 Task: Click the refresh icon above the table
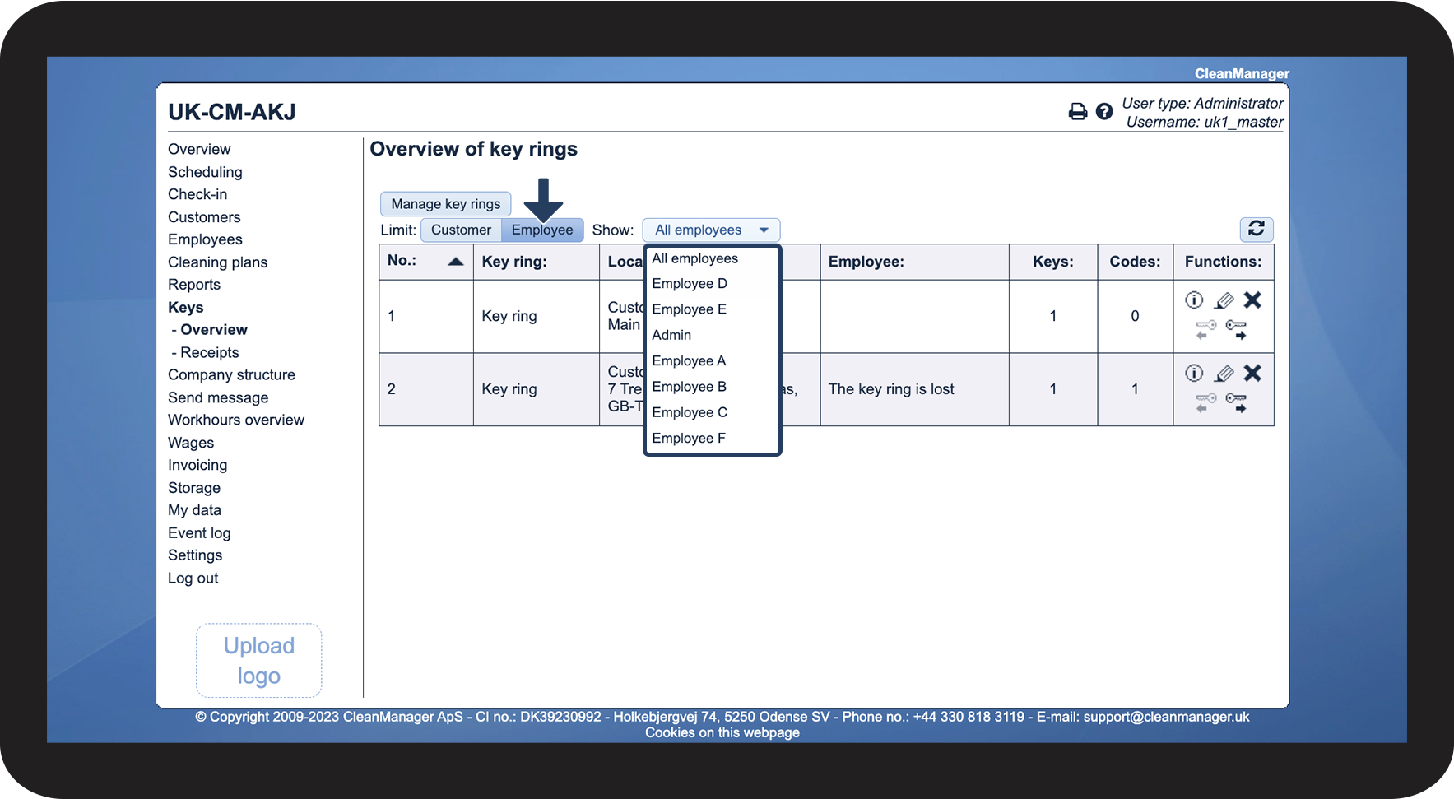1256,229
